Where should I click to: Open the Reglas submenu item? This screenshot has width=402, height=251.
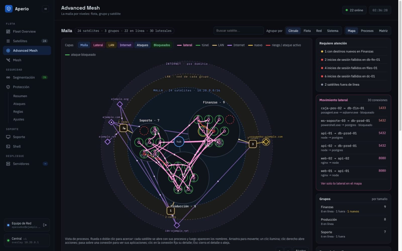tap(18, 112)
